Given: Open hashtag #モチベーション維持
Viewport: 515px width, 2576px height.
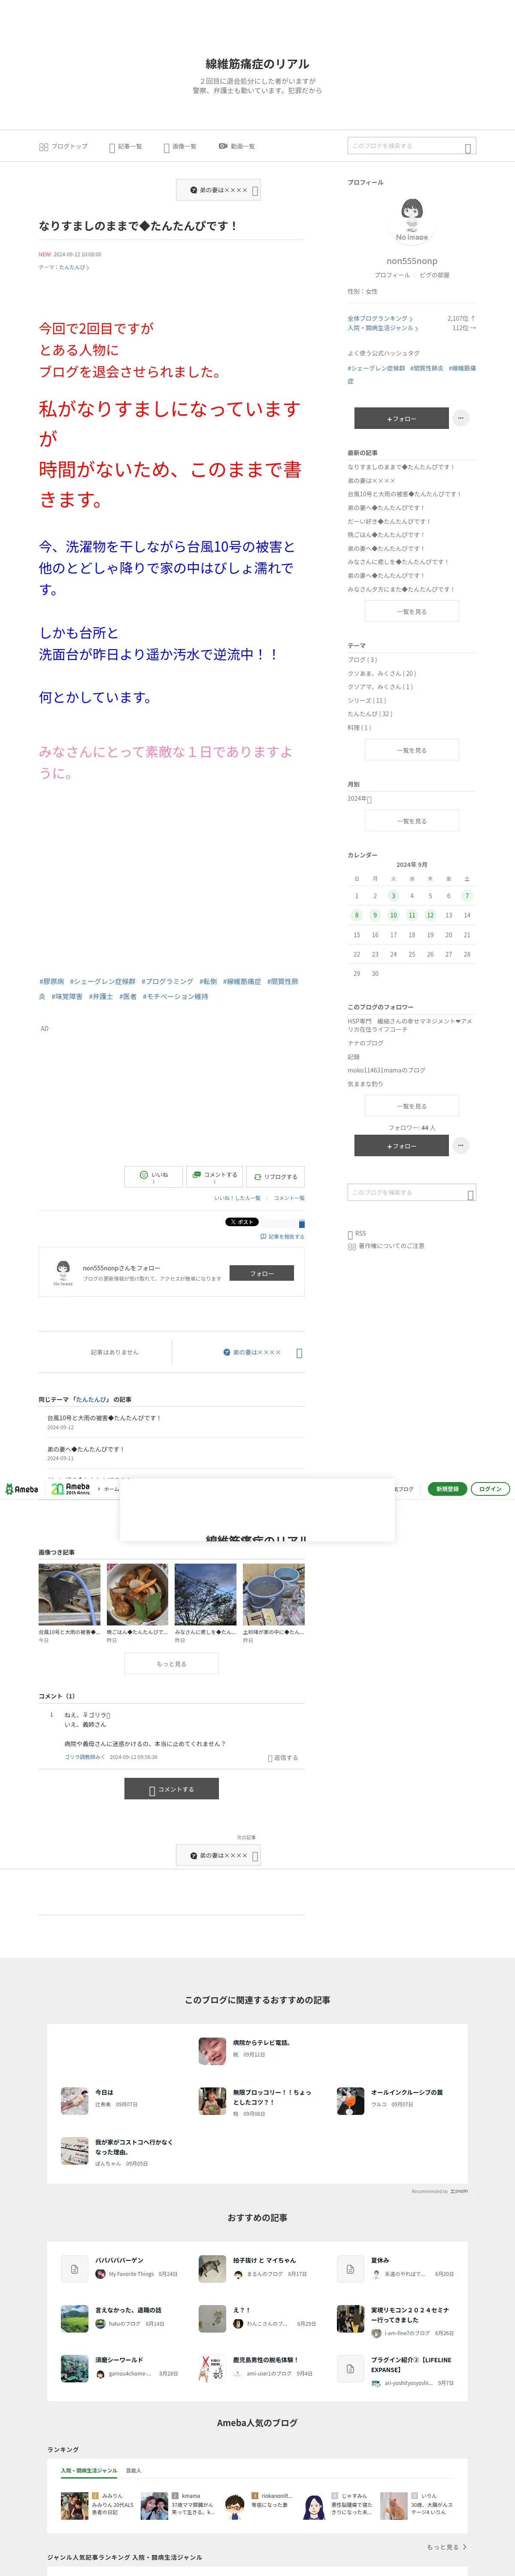Looking at the screenshot, I should (x=175, y=996).
